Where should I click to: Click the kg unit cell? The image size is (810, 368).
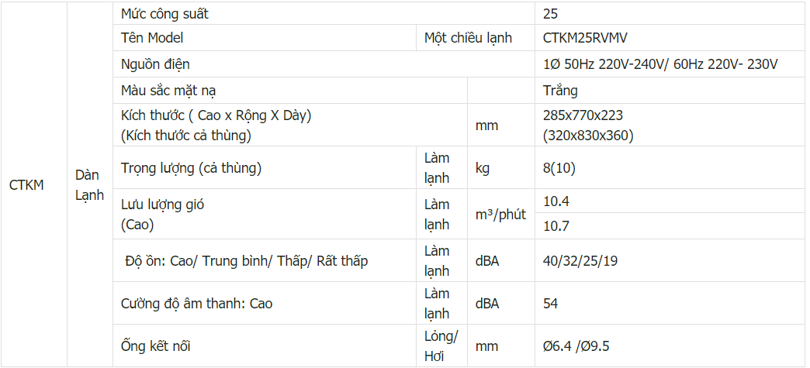tap(483, 168)
